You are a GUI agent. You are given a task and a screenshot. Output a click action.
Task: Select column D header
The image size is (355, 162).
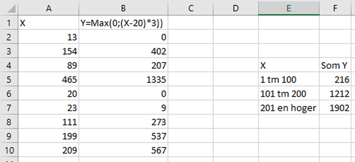tap(236, 8)
